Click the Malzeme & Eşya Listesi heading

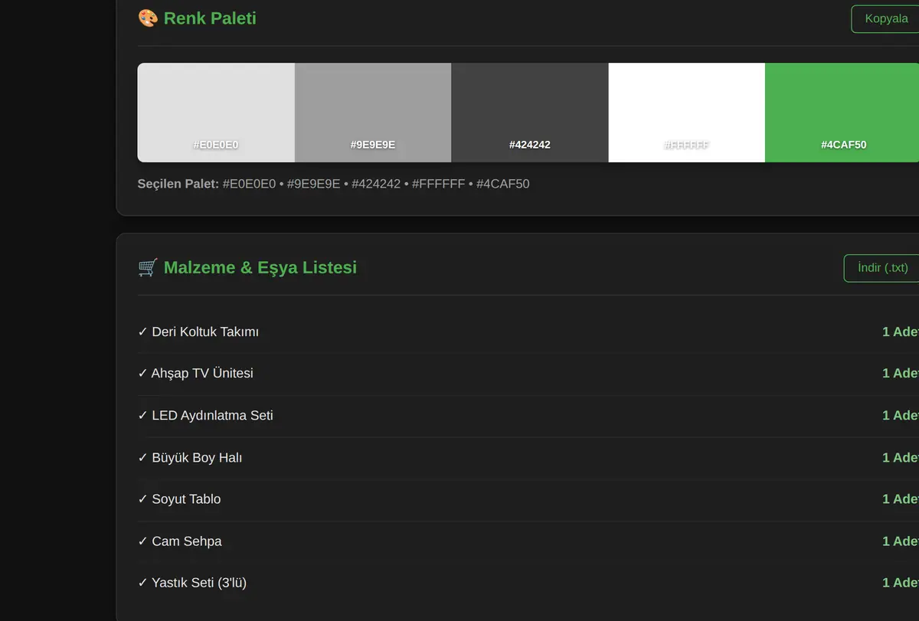(260, 267)
